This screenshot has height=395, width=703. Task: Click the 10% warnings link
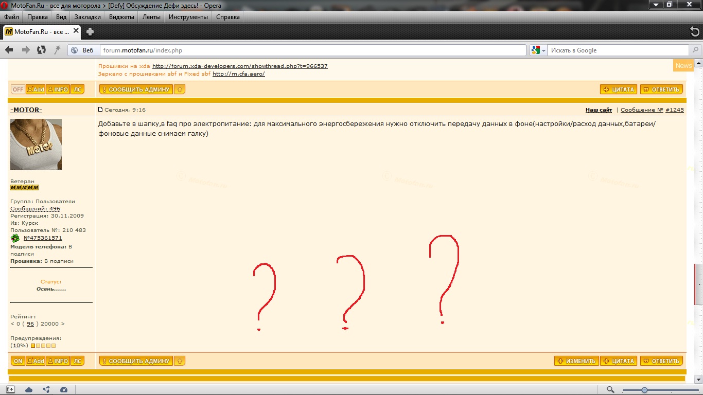pos(20,345)
